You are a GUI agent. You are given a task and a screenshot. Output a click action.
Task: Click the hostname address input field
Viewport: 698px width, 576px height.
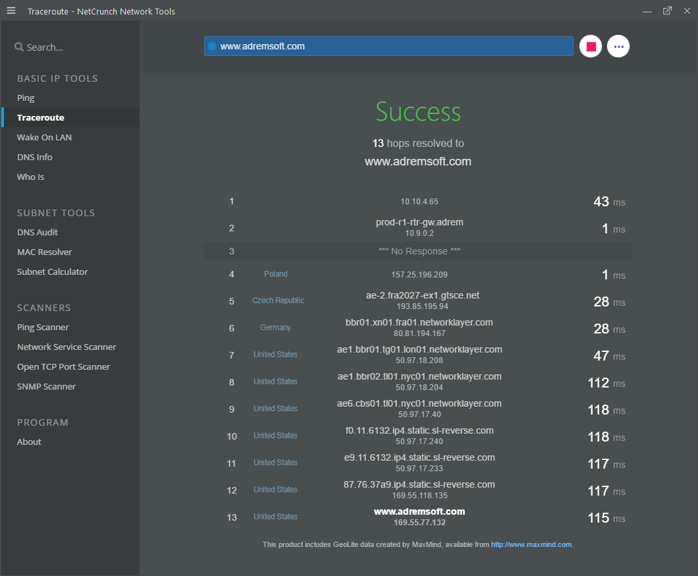pos(395,46)
